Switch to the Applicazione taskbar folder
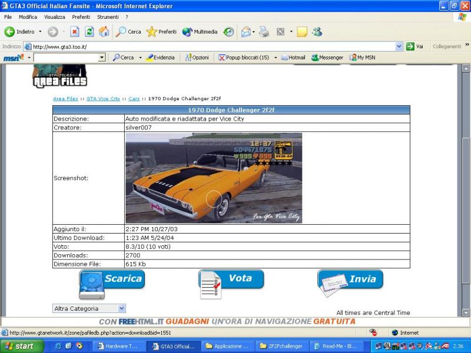 pos(228,346)
